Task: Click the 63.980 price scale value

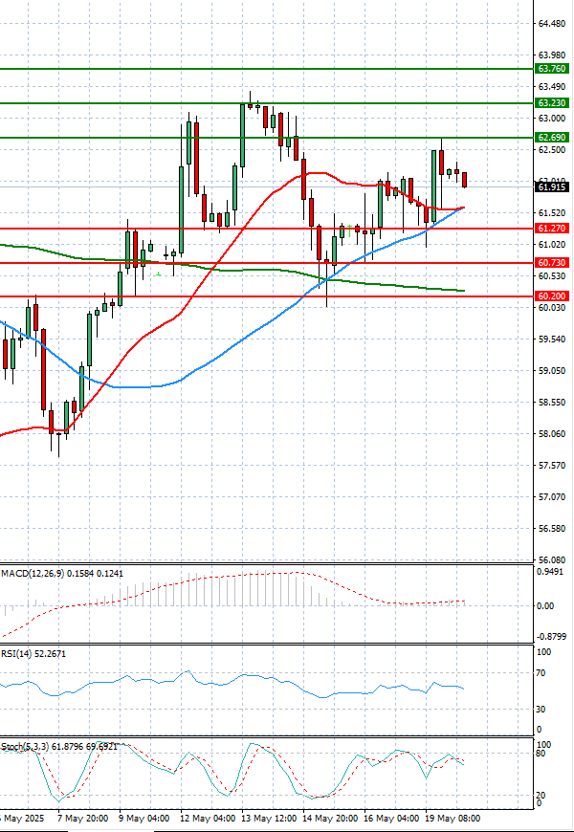Action: tap(551, 55)
